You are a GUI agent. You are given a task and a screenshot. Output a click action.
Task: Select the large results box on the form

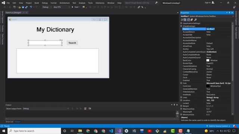pos(58,61)
